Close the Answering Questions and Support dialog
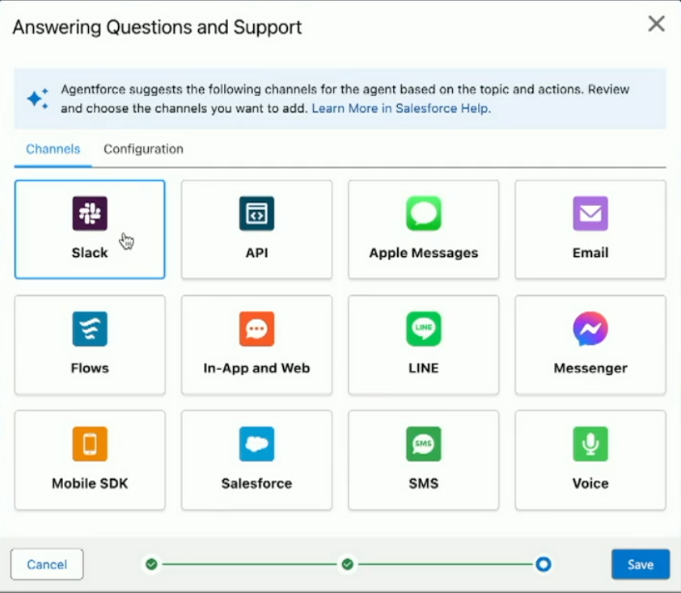Screen dimensions: 681x593 656,24
